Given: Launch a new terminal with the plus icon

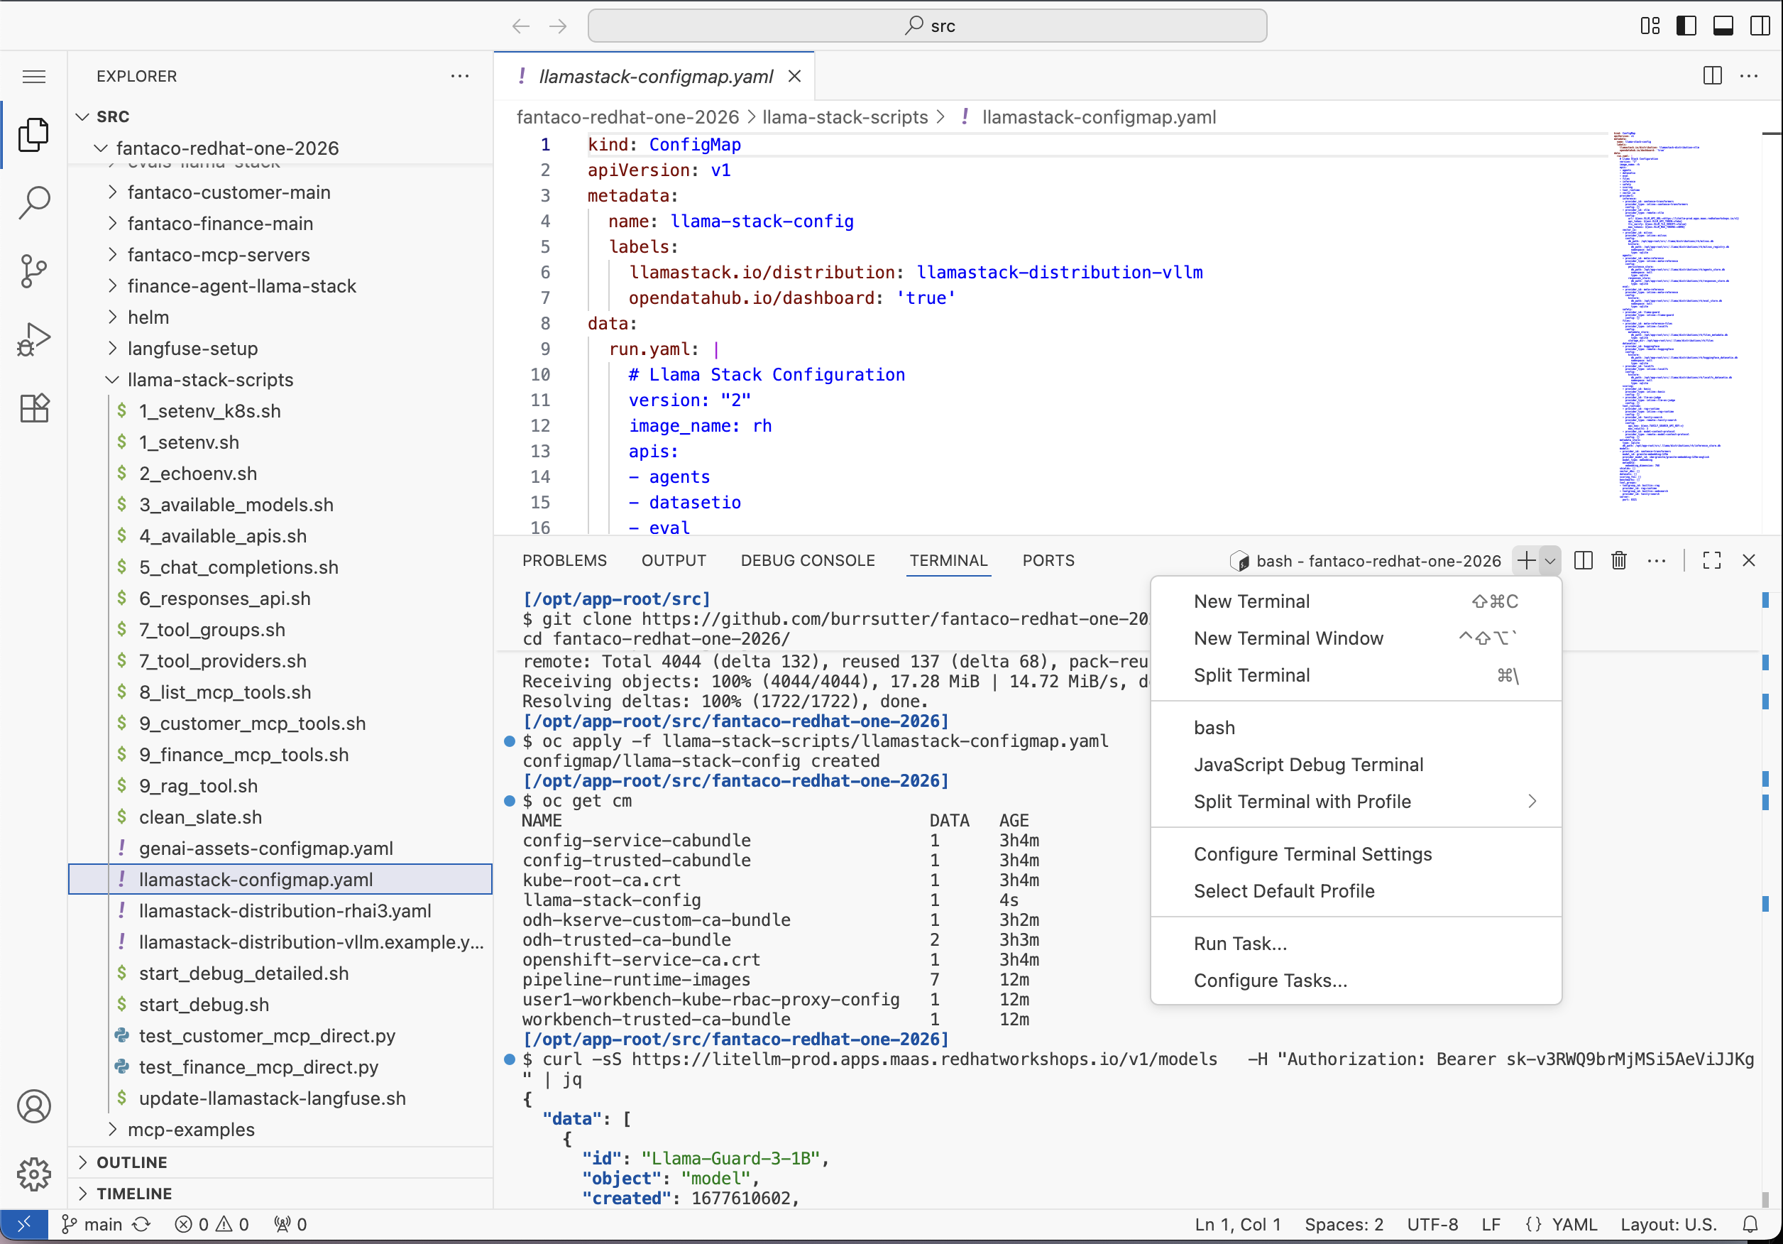Looking at the screenshot, I should [1526, 560].
